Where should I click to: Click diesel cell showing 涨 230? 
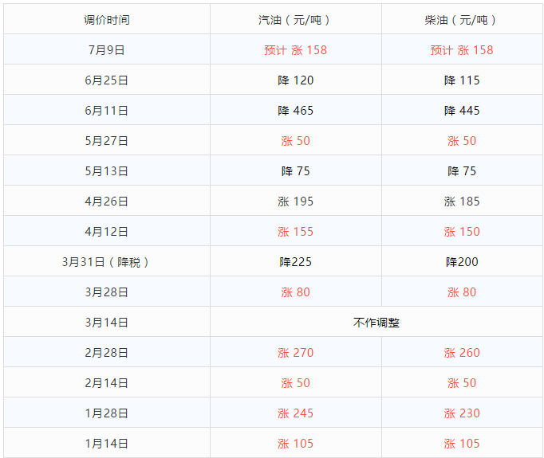tap(461, 413)
